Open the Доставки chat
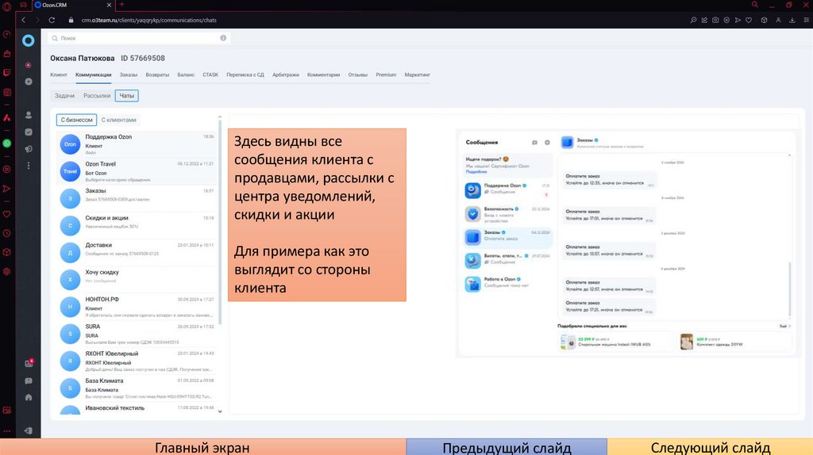Image resolution: width=813 pixels, height=455 pixels. click(x=137, y=253)
